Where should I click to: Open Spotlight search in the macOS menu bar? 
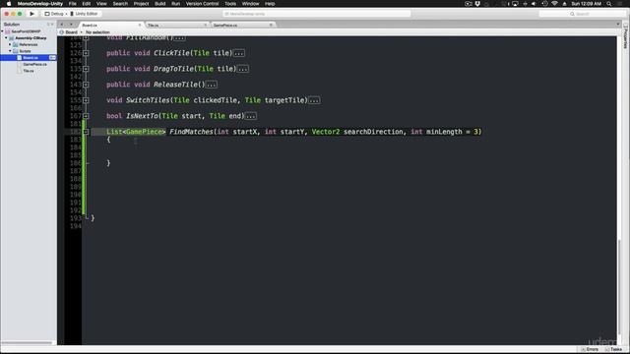[x=609, y=4]
